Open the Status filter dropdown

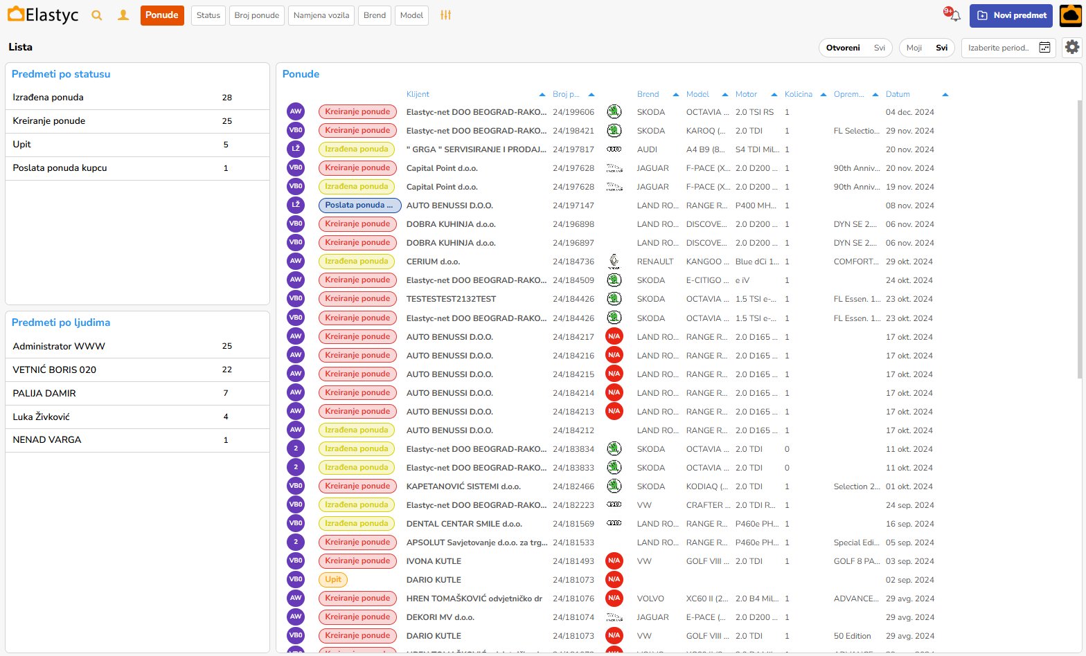[x=208, y=15]
